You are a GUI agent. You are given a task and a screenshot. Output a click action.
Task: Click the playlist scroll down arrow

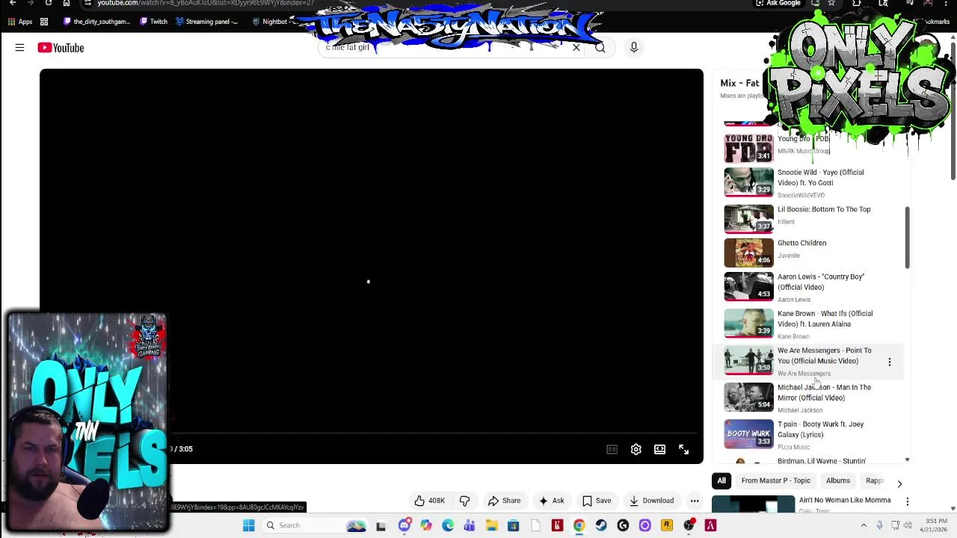tap(907, 460)
